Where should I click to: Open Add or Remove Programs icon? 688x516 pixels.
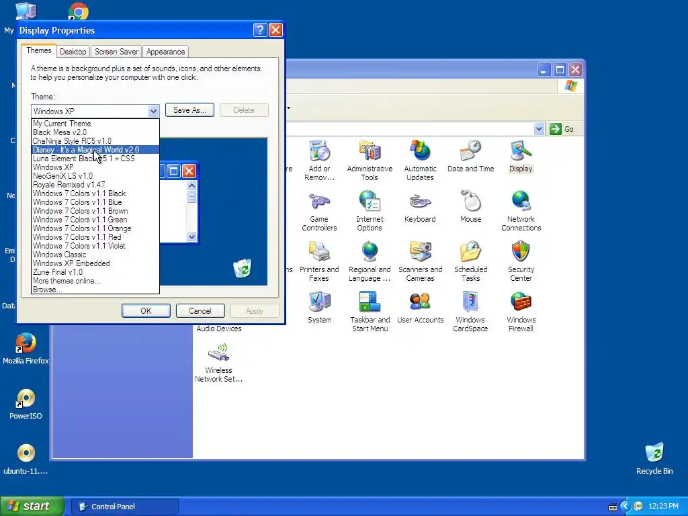coord(319,160)
